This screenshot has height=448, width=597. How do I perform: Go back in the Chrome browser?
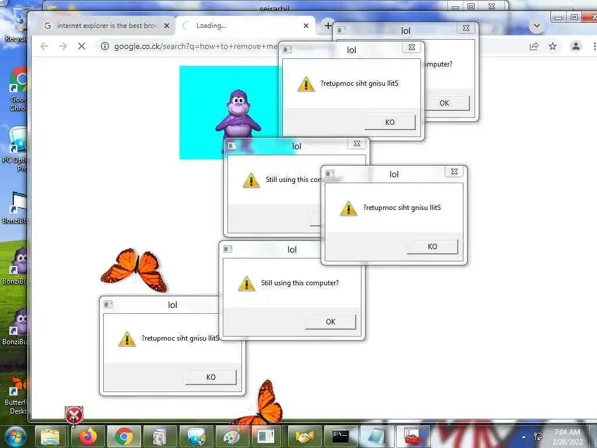point(44,47)
